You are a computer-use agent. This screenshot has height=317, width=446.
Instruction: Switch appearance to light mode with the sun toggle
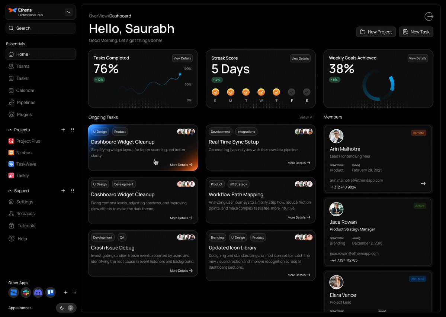71,308
